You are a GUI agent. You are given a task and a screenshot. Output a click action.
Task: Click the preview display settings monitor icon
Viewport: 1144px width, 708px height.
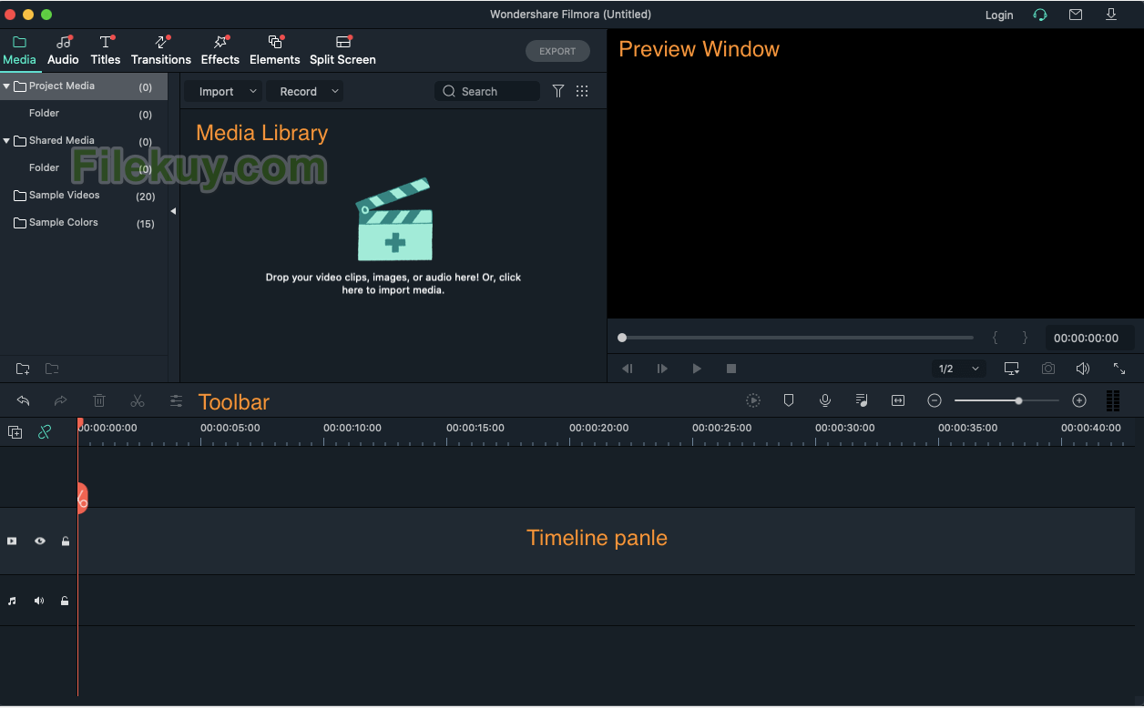click(x=1012, y=369)
